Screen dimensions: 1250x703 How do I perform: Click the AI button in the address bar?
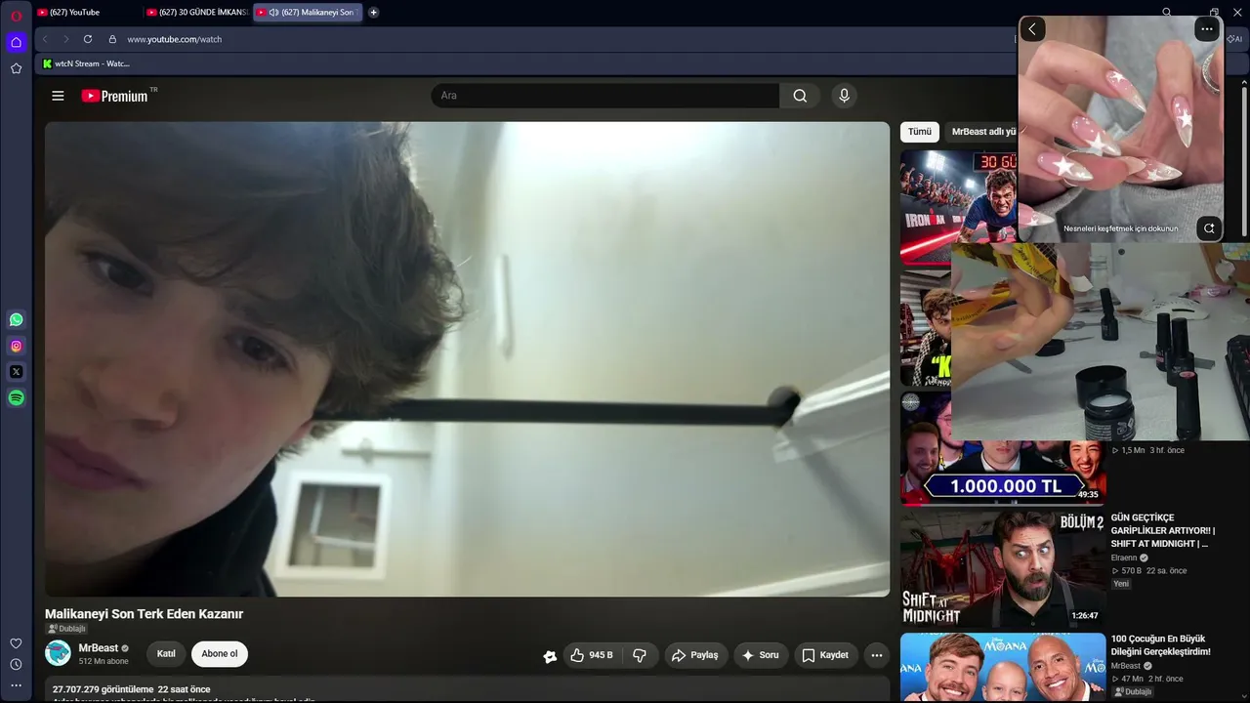pos(1235,39)
